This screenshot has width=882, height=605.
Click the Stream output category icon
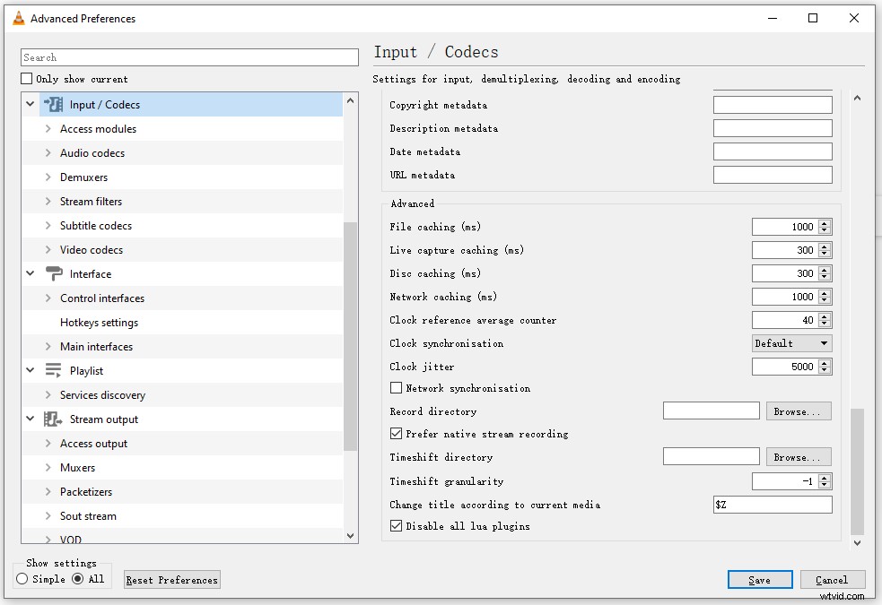51,419
